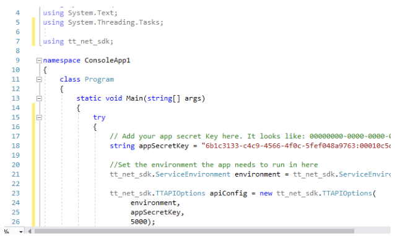Click the System.Threading.Tasks using statement
395x236 pixels.
(103, 23)
